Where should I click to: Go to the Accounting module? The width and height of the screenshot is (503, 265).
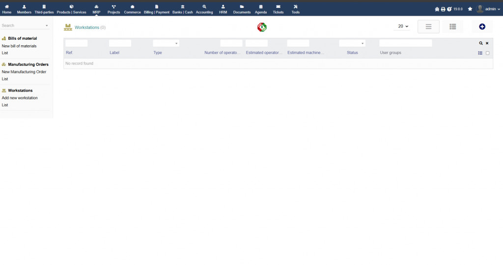pos(204,9)
